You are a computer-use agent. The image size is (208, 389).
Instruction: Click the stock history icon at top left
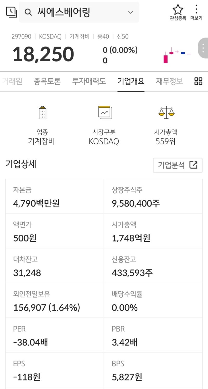(11, 12)
